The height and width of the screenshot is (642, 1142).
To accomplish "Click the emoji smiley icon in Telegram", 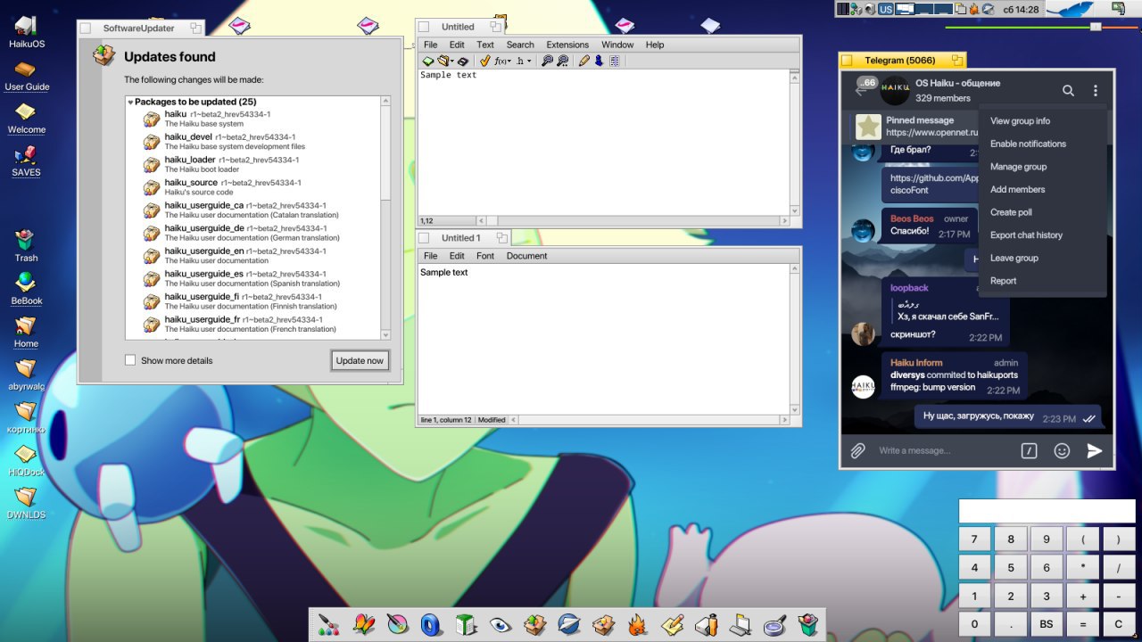I will coord(1062,450).
